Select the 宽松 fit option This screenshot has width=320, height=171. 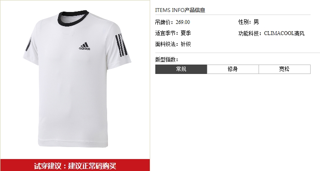(285, 69)
